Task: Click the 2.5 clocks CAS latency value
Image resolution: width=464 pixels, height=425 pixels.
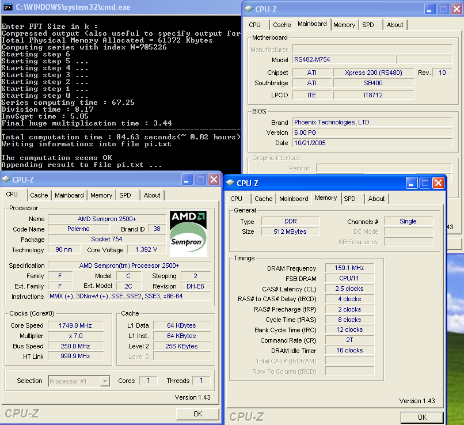Action: 349,289
